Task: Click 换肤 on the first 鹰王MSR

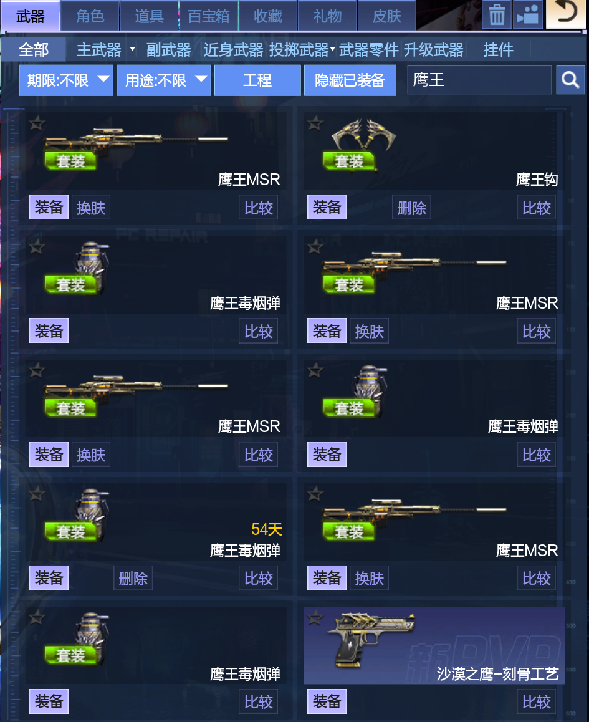Action: click(x=90, y=208)
